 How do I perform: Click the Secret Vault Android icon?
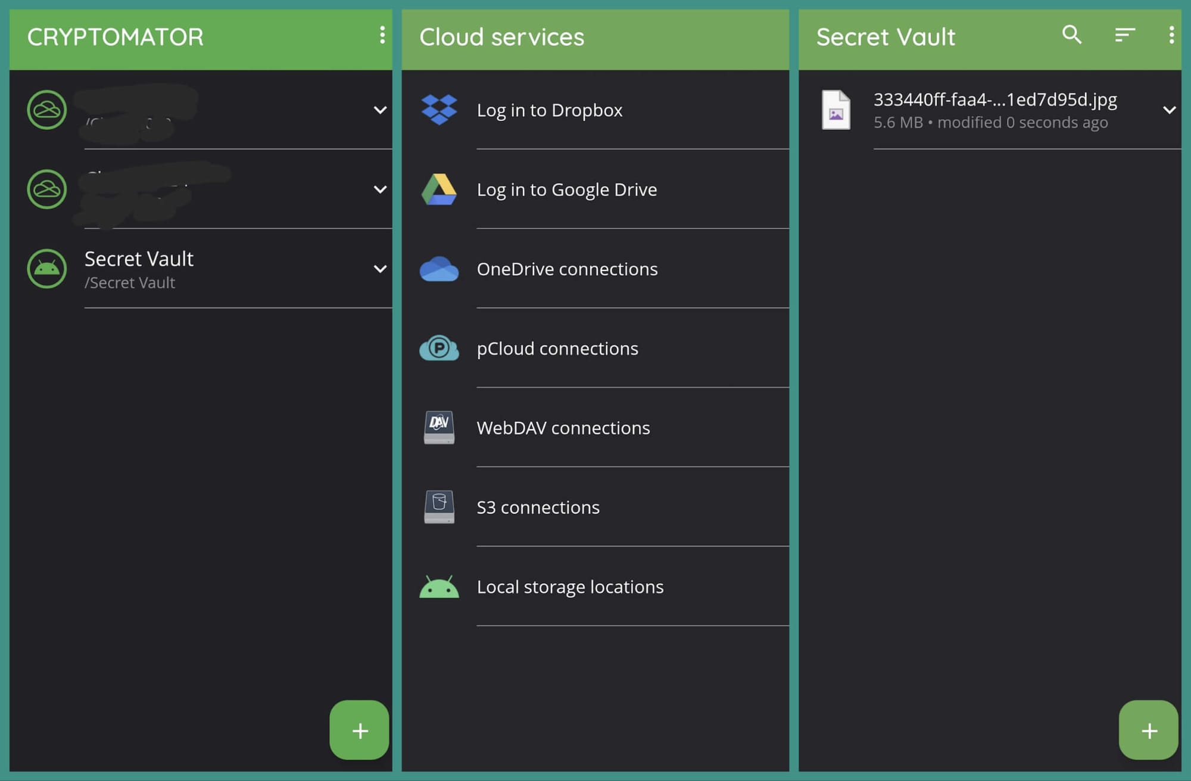[x=47, y=269]
